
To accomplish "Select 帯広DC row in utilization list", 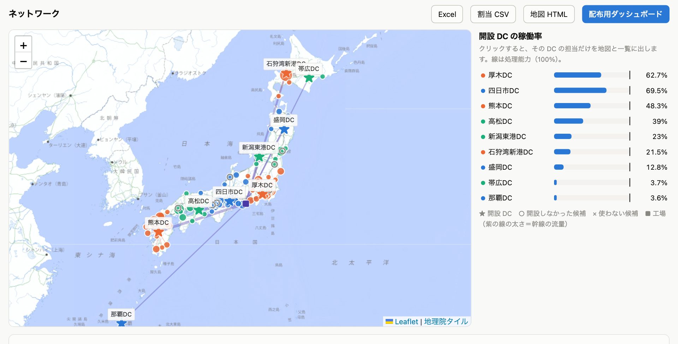I will (x=574, y=183).
